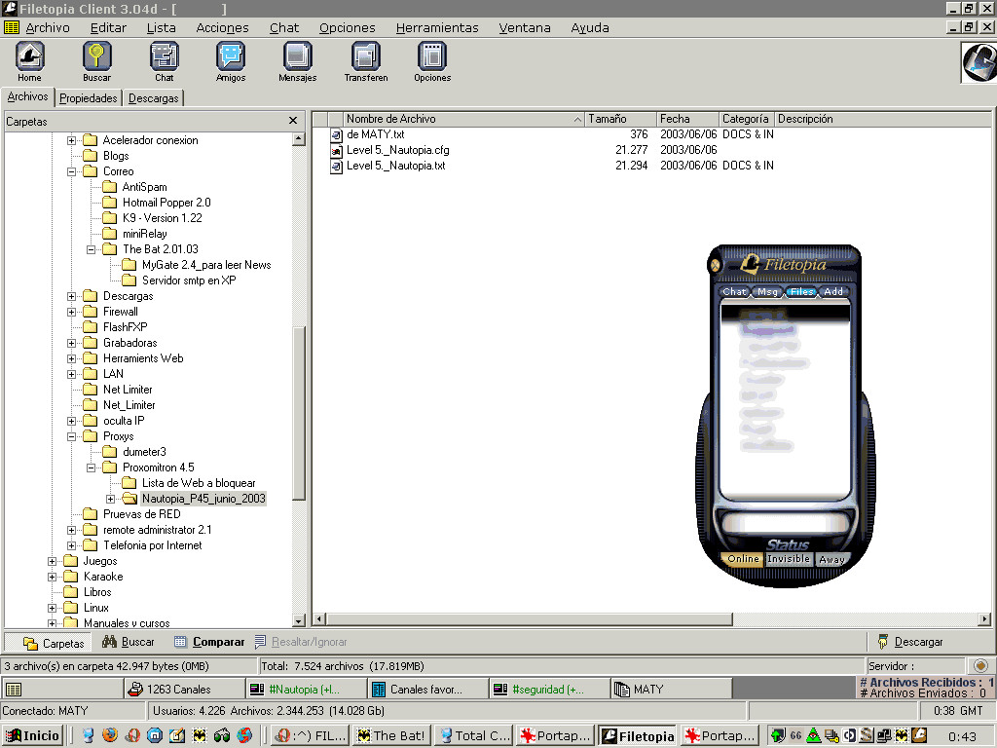Open the Chat toolbar icon

tap(164, 61)
